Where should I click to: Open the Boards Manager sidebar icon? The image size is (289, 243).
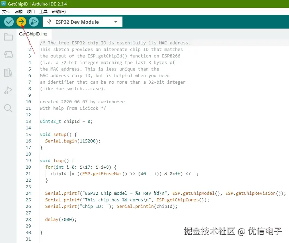pyautogui.click(x=8, y=55)
